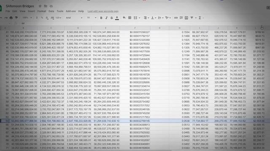
Task: Toggle bold formatting
Action: point(101,18)
